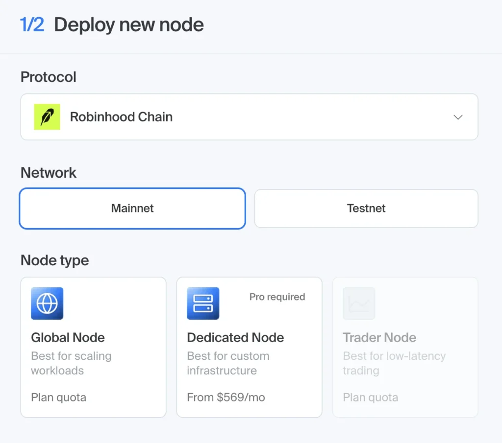Select the Mainnet network option

point(132,209)
